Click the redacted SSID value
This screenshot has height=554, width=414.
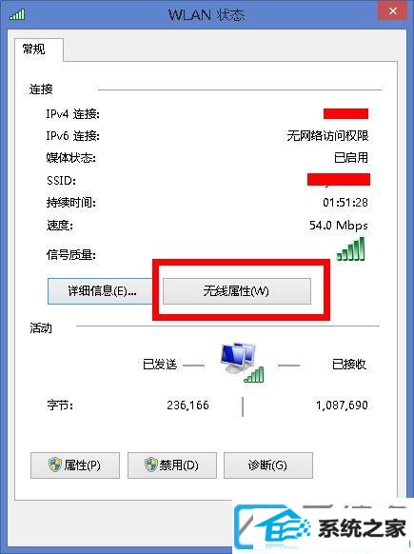point(339,180)
